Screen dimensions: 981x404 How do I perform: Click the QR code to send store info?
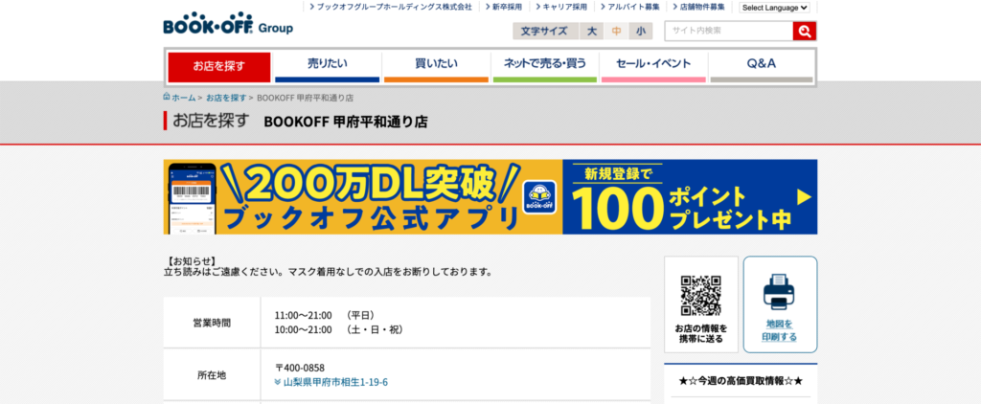point(700,296)
